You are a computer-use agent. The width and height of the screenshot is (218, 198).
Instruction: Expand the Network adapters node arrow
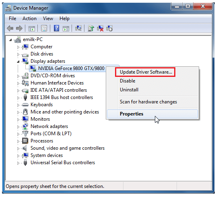pos(18,127)
